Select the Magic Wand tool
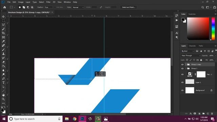 coord(3,29)
